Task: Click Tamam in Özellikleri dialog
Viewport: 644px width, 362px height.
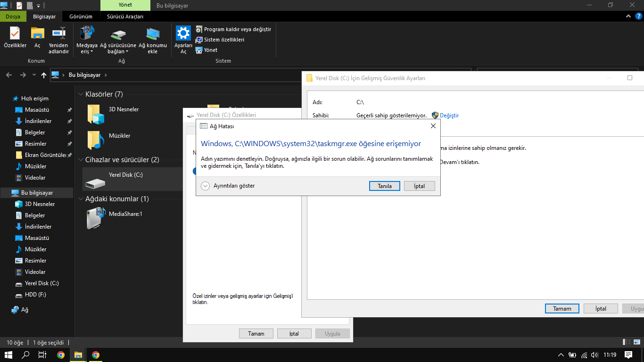Action: (256, 333)
